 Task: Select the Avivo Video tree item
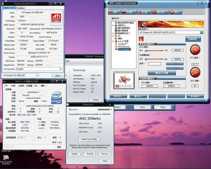(x=121, y=41)
